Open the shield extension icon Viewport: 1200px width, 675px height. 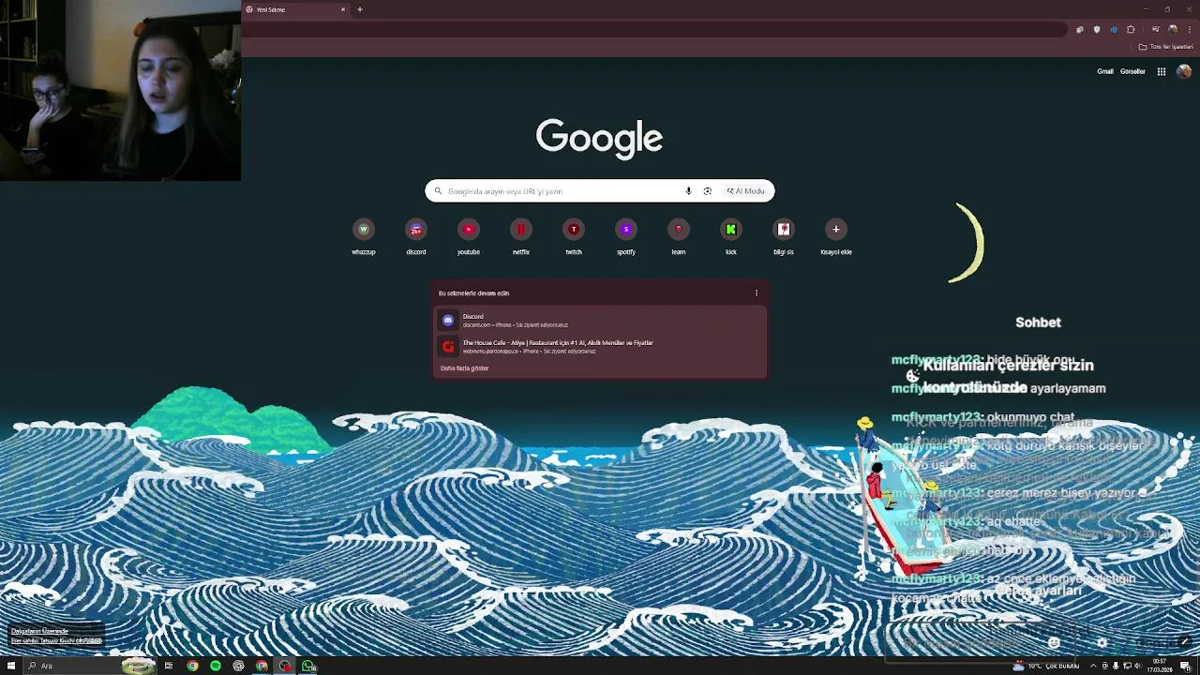[x=1097, y=29]
